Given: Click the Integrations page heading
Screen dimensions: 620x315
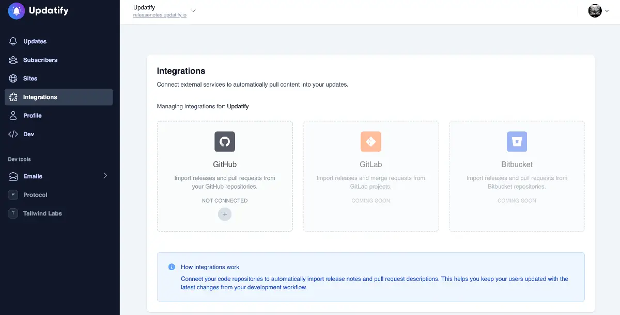Looking at the screenshot, I should (181, 71).
